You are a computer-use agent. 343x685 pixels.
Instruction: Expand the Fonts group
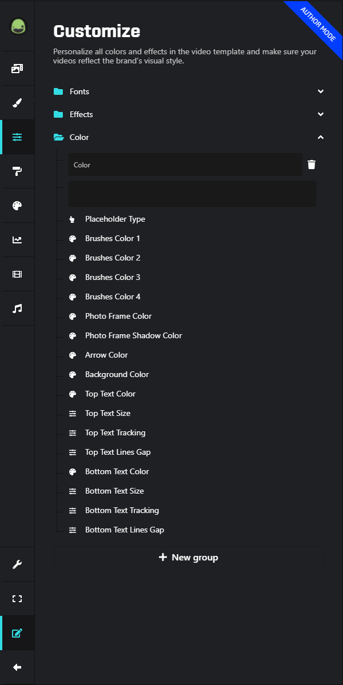[x=321, y=91]
